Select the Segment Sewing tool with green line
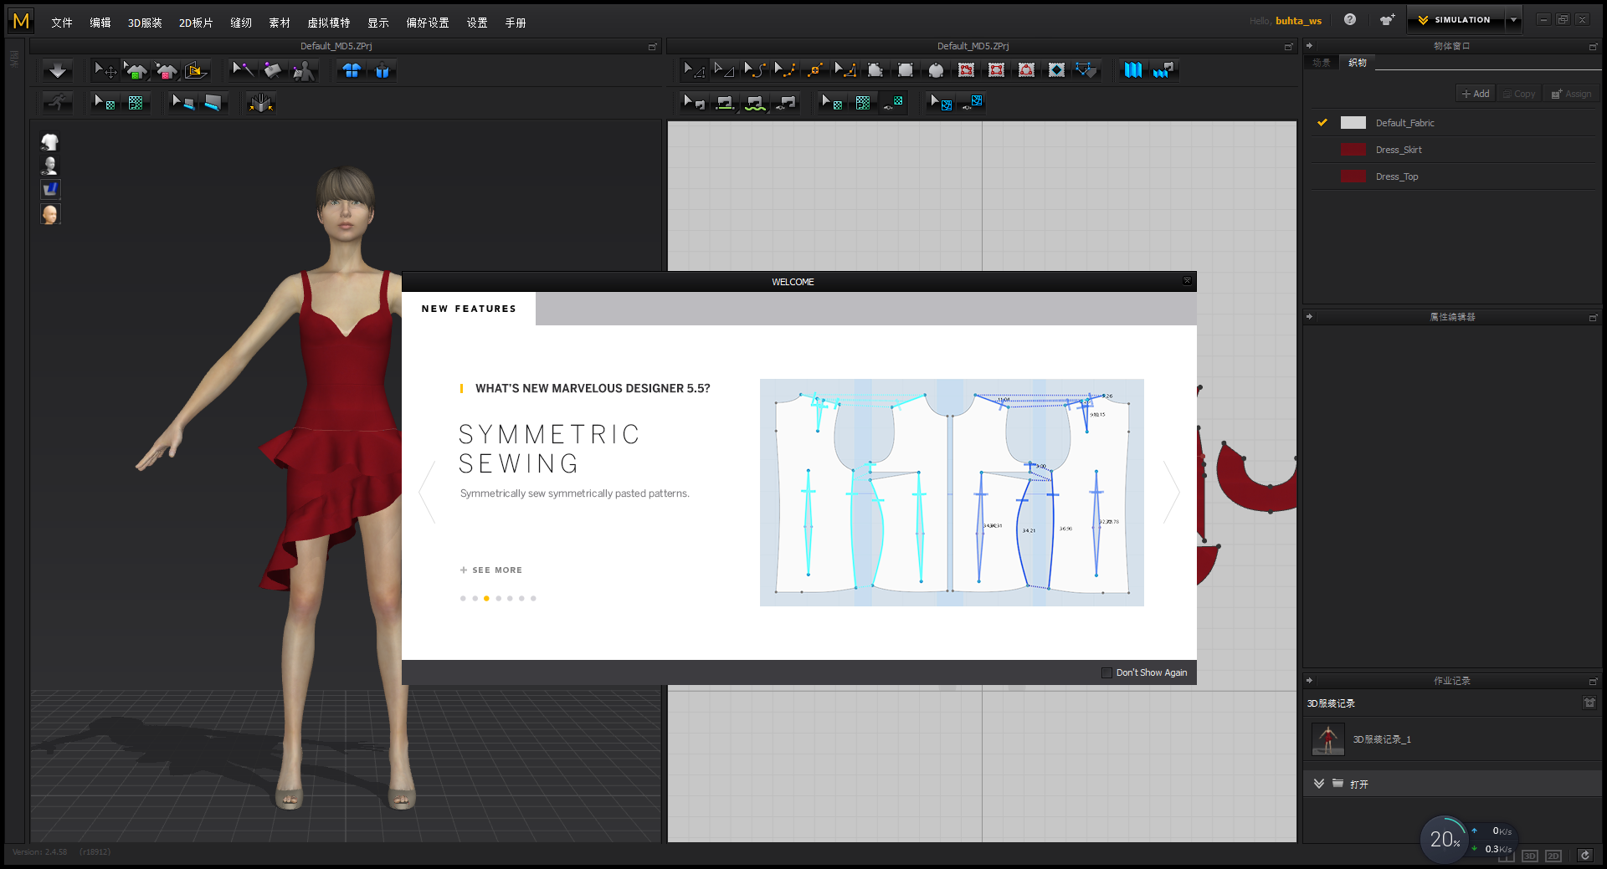The image size is (1607, 869). coord(725,103)
